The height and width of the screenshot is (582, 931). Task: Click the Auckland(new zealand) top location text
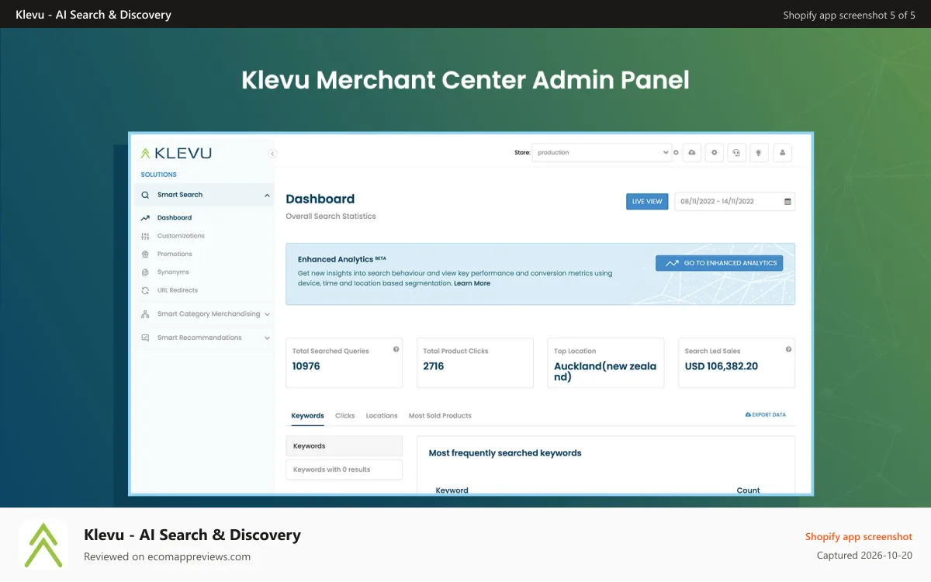(x=605, y=372)
